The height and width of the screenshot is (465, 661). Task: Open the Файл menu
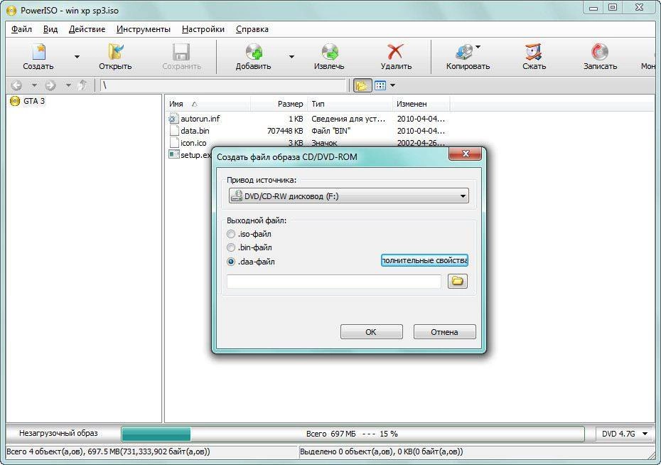click(x=21, y=29)
